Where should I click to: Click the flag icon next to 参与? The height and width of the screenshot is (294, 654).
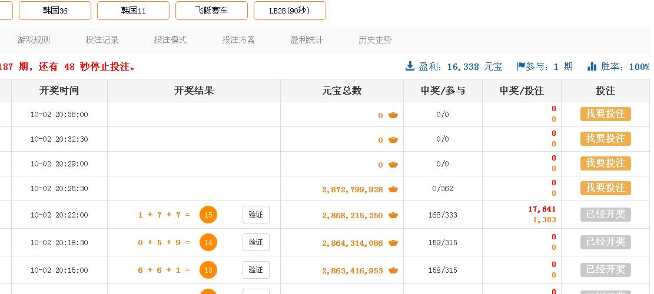pos(520,66)
